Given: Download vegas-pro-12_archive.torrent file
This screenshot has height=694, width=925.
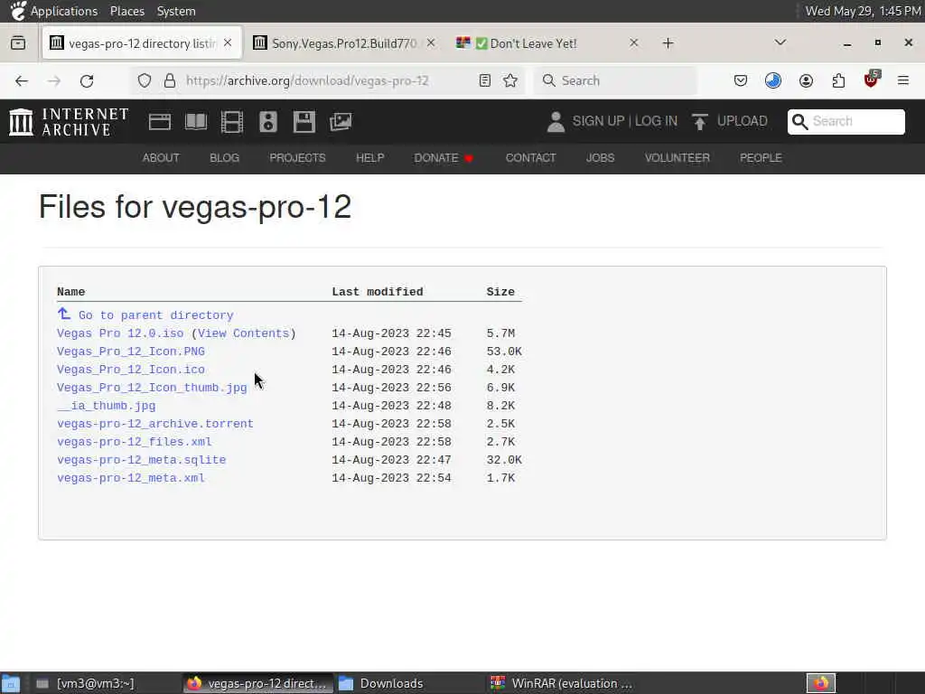Looking at the screenshot, I should tap(155, 424).
